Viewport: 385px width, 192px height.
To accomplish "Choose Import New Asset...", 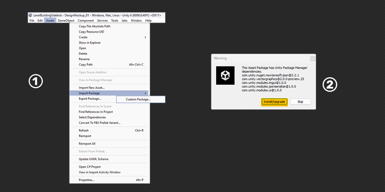I will click(x=109, y=88).
